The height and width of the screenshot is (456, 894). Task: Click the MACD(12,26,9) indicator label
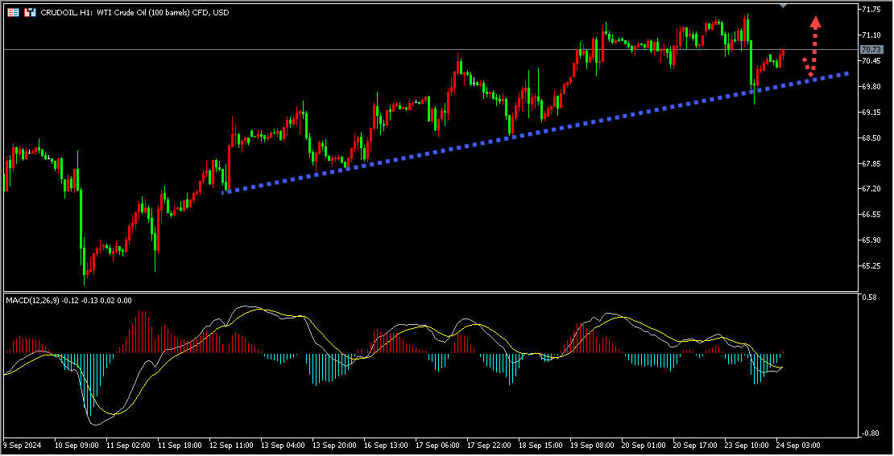[68, 301]
